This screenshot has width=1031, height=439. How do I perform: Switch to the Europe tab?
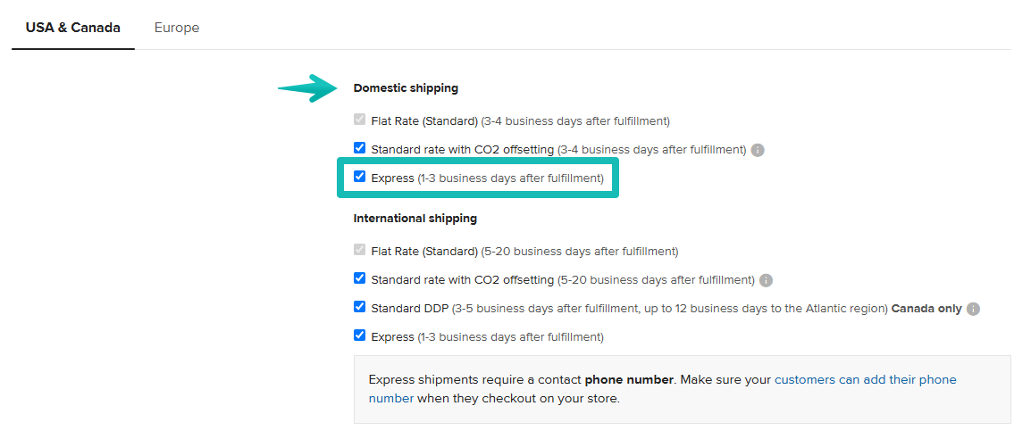[x=177, y=28]
